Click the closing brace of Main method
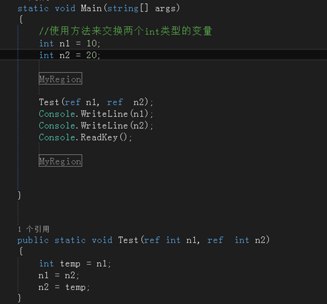This screenshot has width=327, height=304. 19,195
